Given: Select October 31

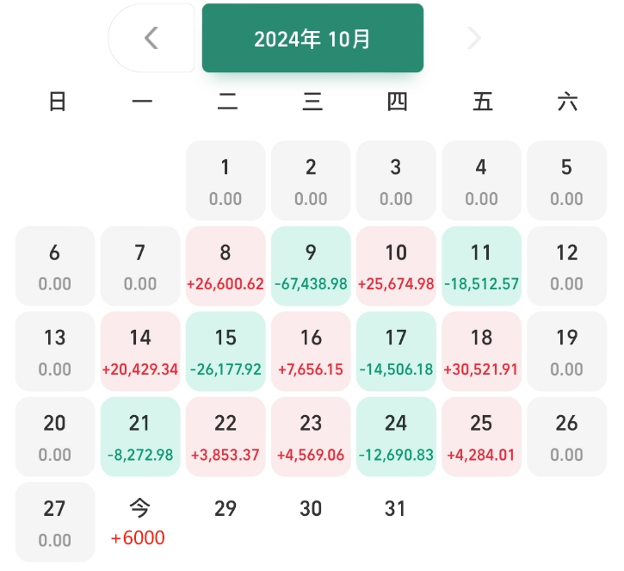Looking at the screenshot, I should click(396, 508).
